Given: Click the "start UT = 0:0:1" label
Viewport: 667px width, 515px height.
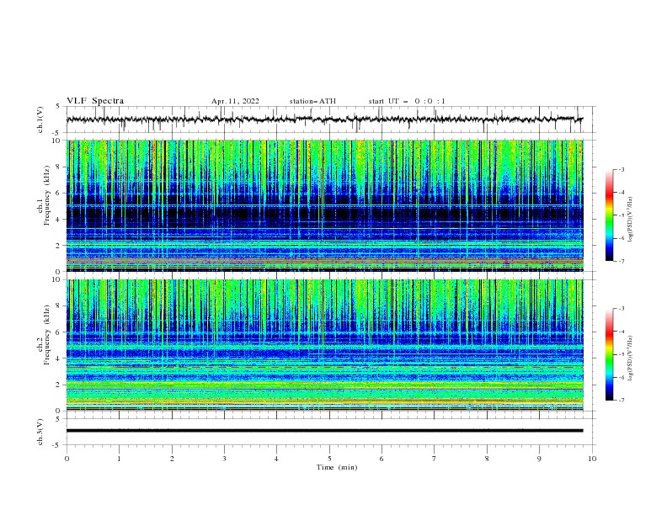Looking at the screenshot, I should pos(407,101).
